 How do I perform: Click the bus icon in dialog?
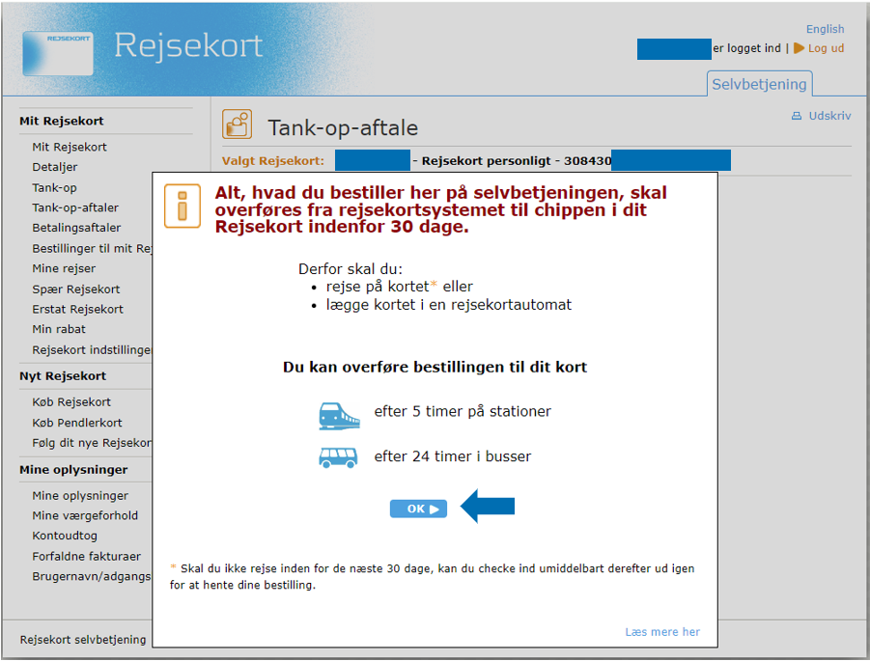[x=339, y=457]
